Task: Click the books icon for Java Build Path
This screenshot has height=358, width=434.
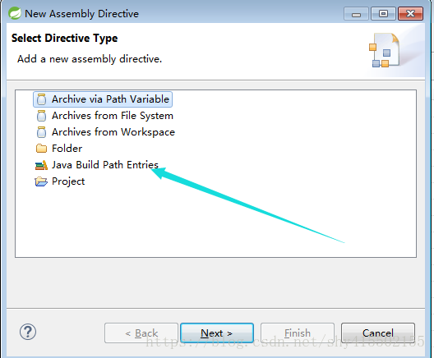Action: 42,165
